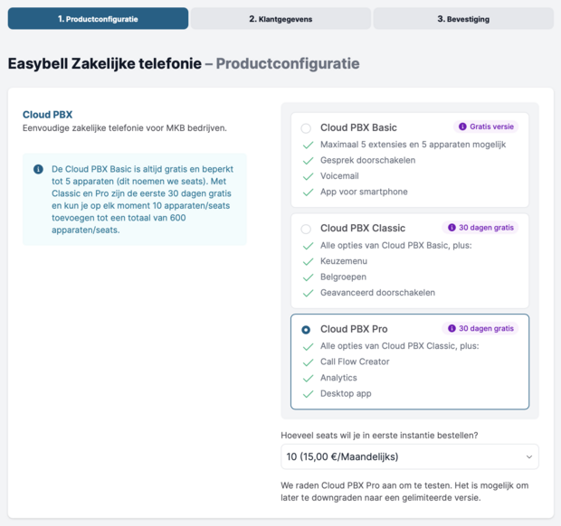
Task: Go to the 3. Bevestiging step
Action: [463, 19]
